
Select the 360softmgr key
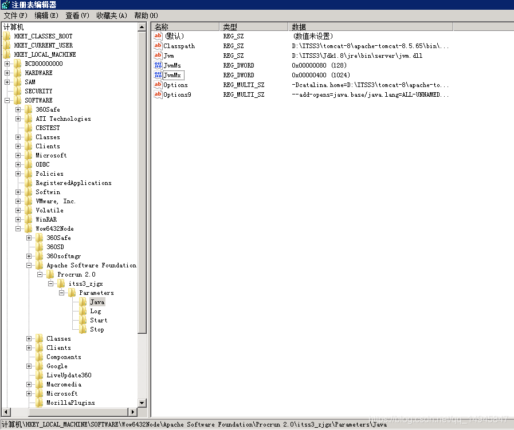[64, 256]
